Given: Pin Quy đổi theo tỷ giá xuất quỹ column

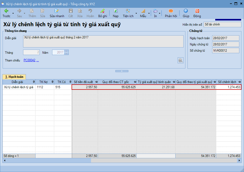Looking at the screenshot, I should [215, 82].
